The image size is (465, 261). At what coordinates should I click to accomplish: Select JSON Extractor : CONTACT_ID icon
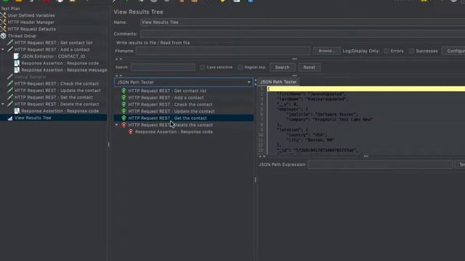click(x=17, y=57)
